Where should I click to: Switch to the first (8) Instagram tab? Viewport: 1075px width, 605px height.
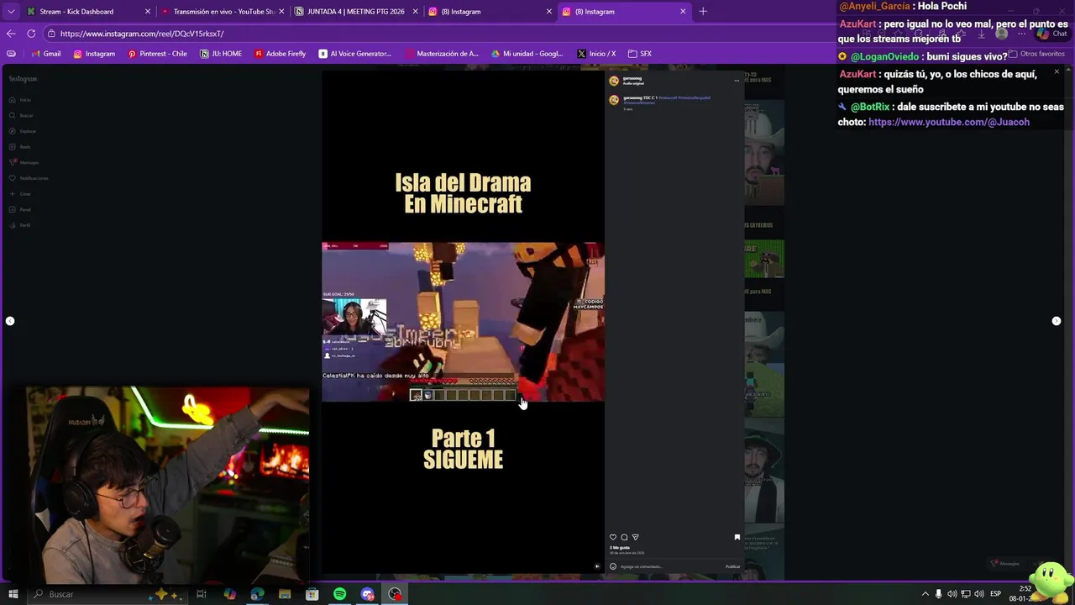coord(490,12)
